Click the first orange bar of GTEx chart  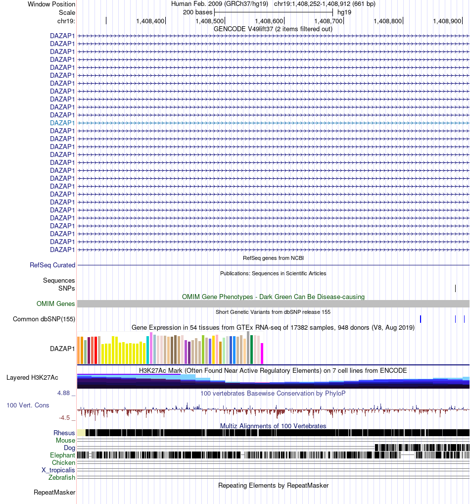[x=78, y=351]
